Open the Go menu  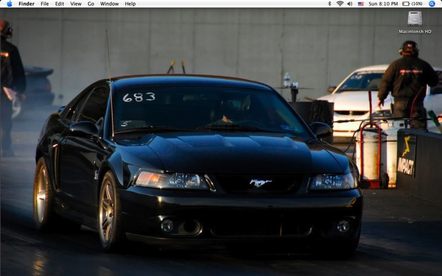(x=91, y=3)
